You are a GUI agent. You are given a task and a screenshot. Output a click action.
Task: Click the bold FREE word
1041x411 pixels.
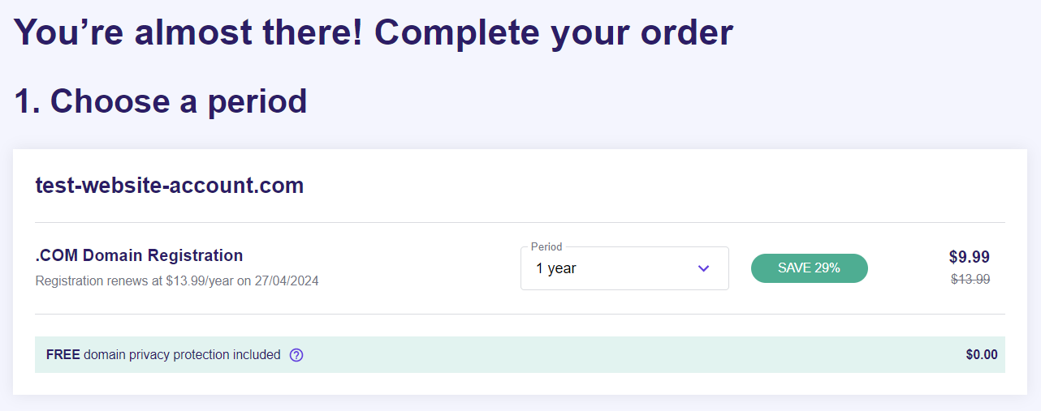63,355
